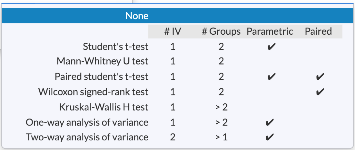Select Kruskal-Wallis H test

(x=104, y=107)
